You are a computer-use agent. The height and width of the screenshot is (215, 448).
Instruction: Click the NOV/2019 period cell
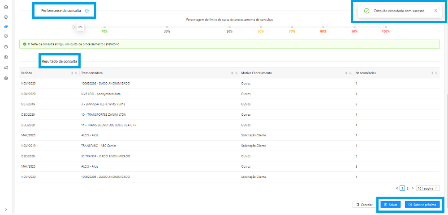[x=28, y=146]
